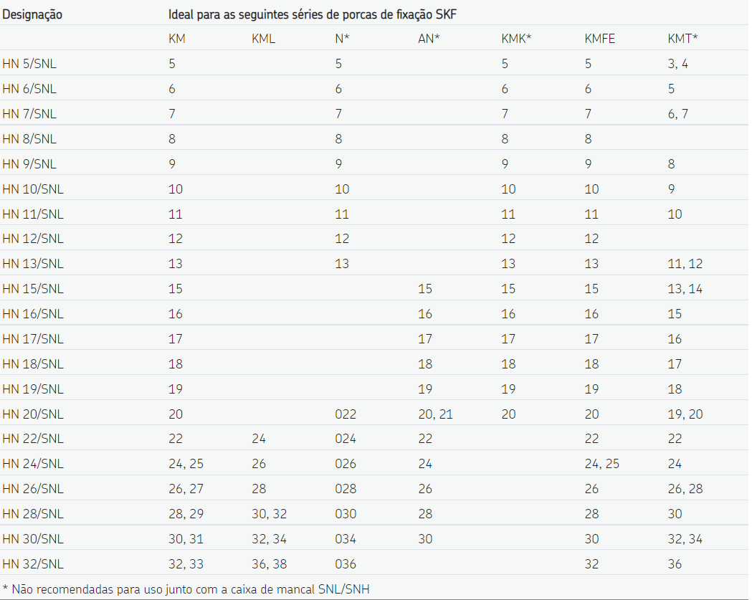
Task: Select the KMT* column header
Action: pyautogui.click(x=682, y=39)
